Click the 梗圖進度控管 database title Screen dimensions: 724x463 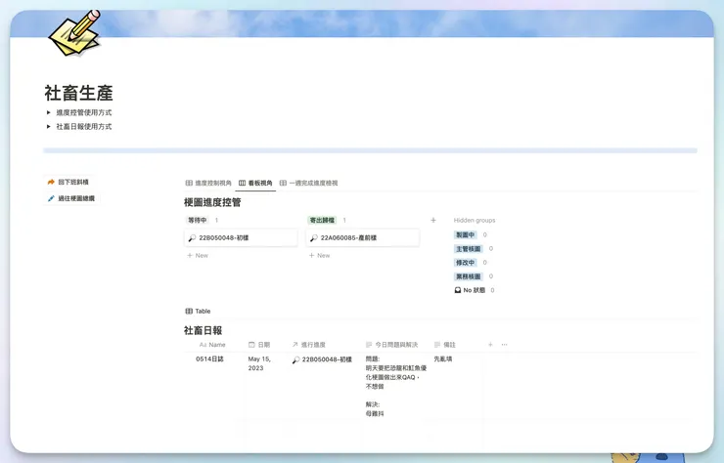(212, 202)
